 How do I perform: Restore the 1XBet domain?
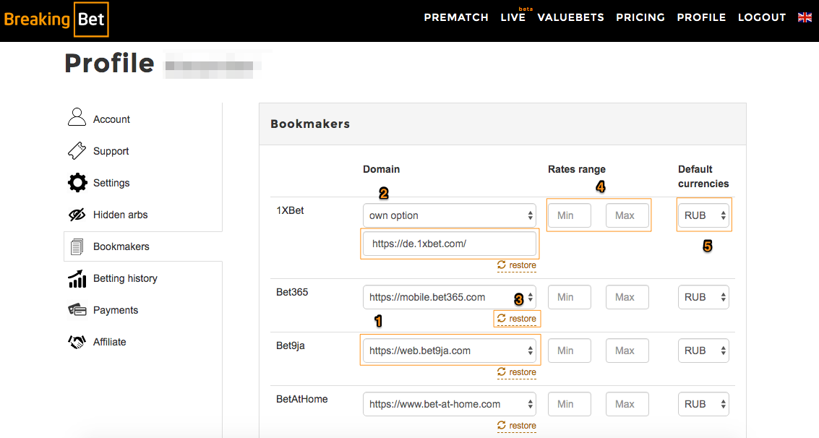pyautogui.click(x=517, y=265)
